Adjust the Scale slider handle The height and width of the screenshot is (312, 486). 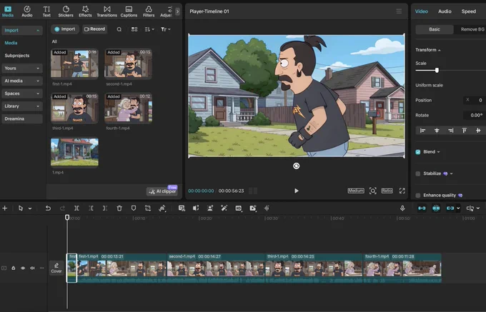(437, 71)
